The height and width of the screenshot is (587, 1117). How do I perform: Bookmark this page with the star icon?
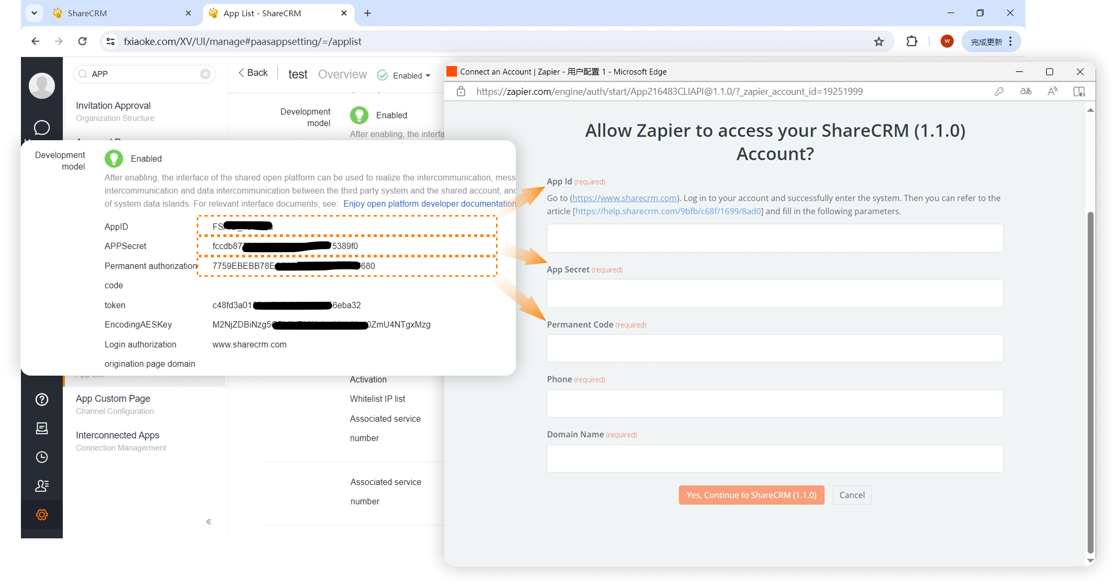click(879, 41)
